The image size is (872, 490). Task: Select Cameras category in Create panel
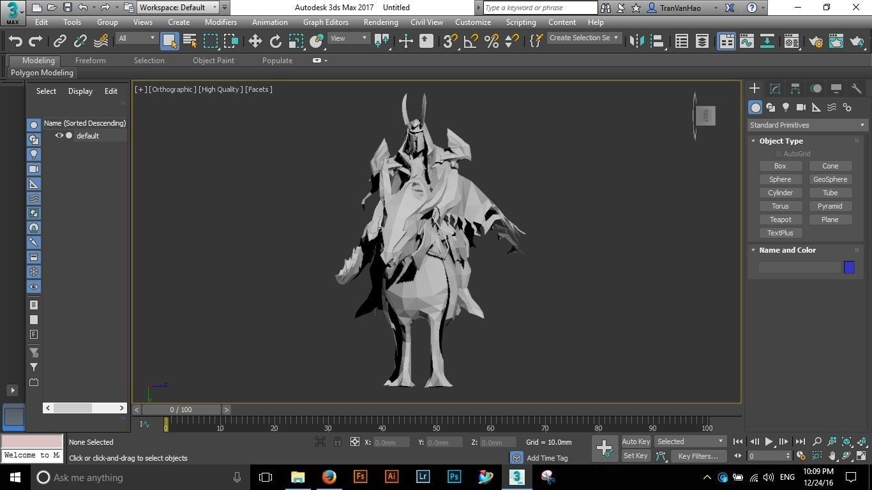802,107
